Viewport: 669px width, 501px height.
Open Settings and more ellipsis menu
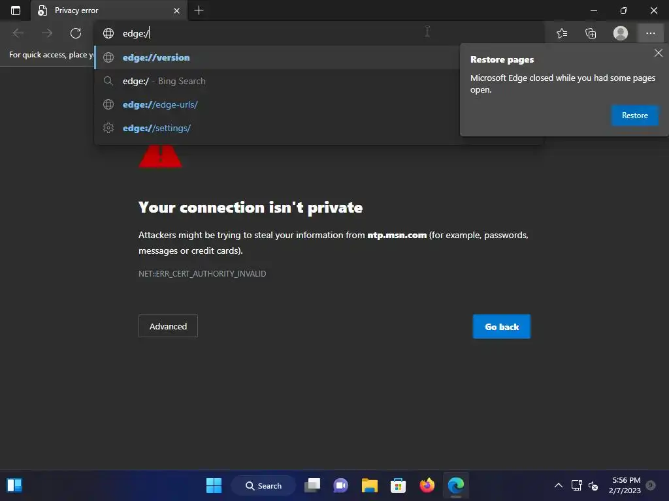coord(650,33)
